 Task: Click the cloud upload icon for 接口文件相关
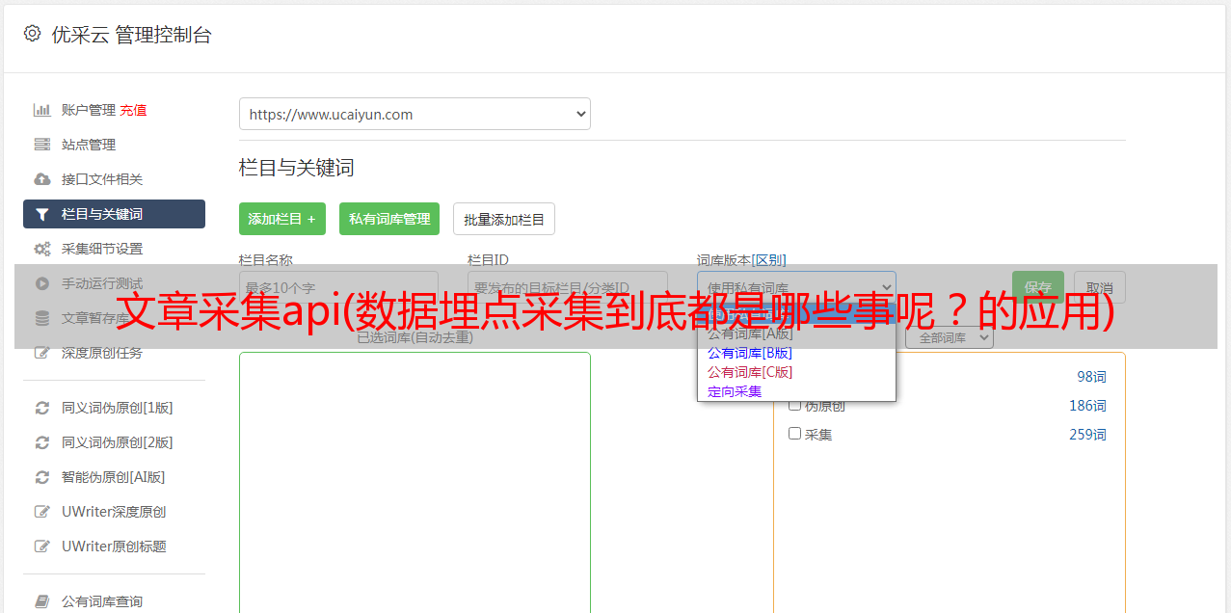tap(41, 179)
